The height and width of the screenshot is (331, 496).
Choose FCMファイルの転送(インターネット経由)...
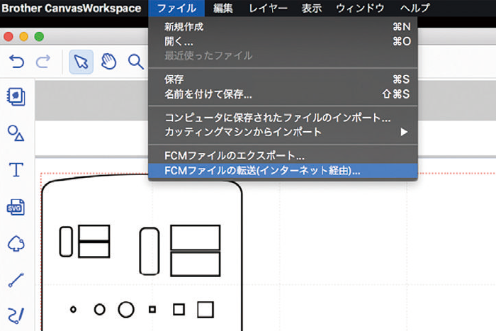[283, 171]
